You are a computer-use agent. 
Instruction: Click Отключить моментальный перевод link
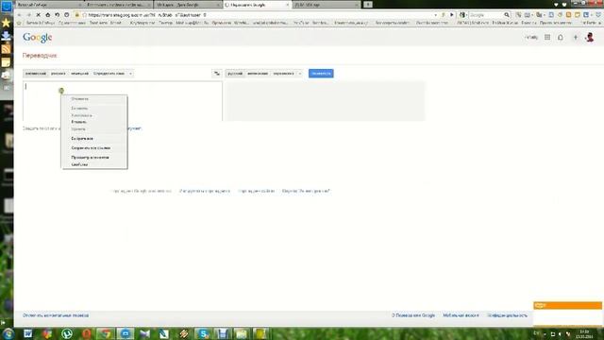coord(56,315)
